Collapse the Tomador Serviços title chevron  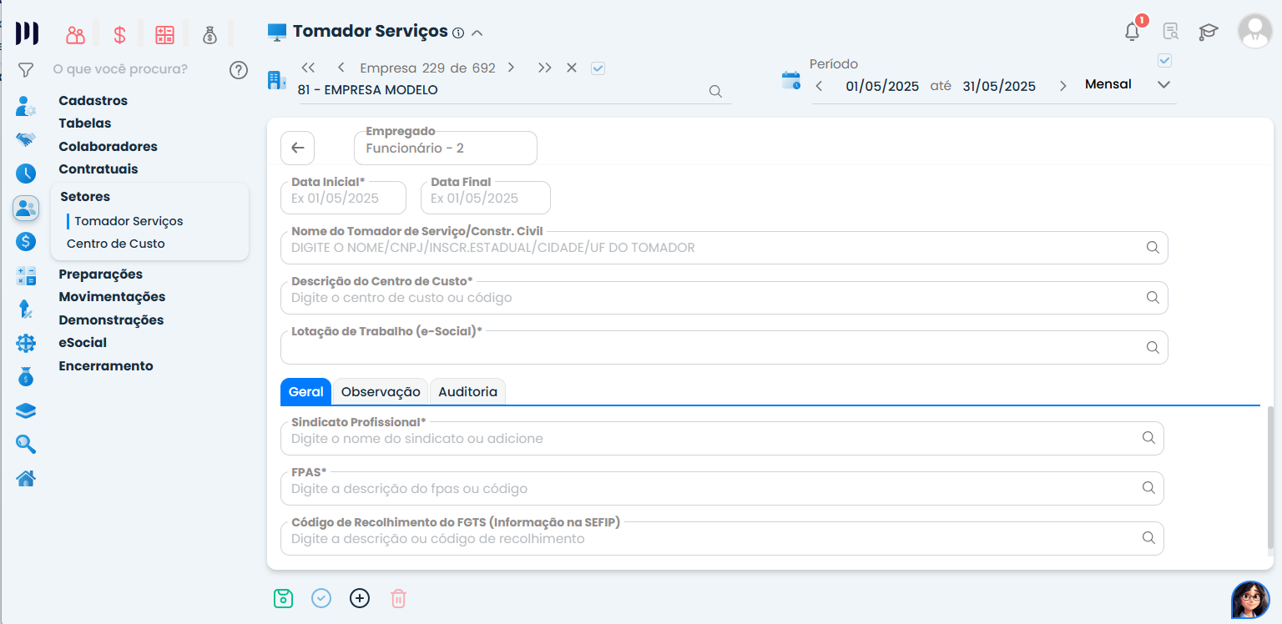[x=477, y=33]
